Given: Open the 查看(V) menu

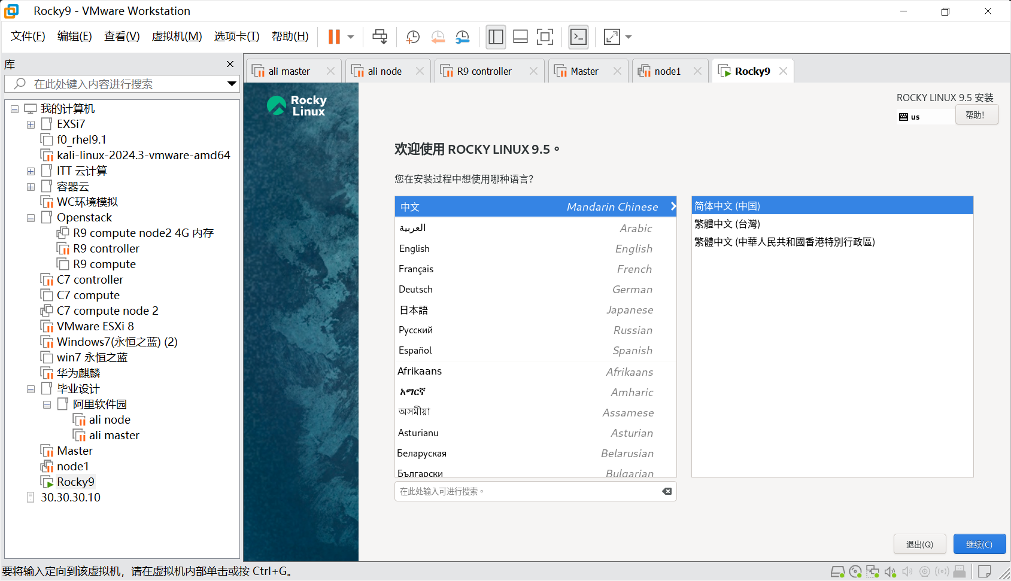Looking at the screenshot, I should 122,36.
